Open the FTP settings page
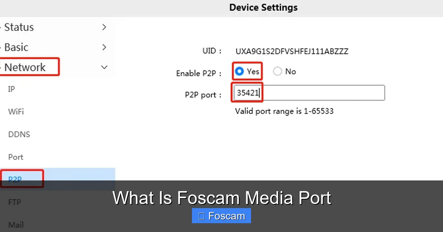The width and height of the screenshot is (443, 232). pos(15,202)
